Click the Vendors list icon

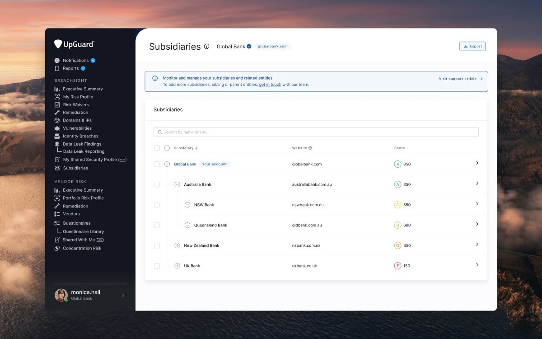click(57, 214)
